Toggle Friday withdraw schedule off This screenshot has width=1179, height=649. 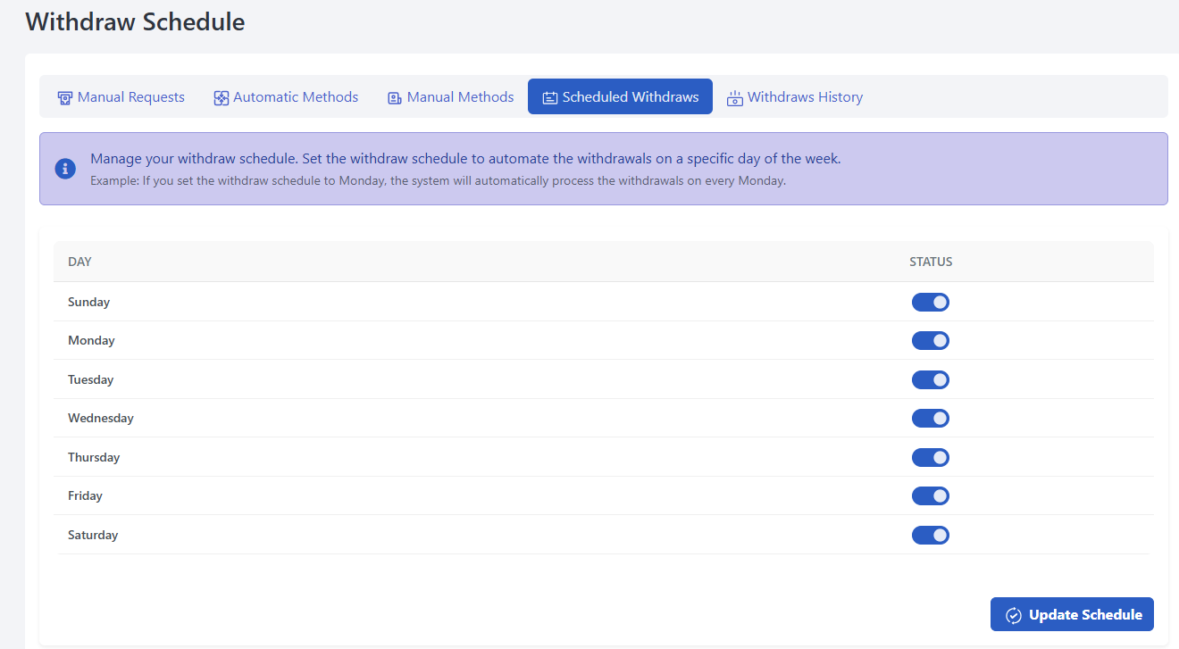930,495
